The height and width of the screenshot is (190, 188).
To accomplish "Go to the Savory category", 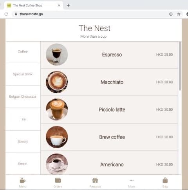I will click(x=23, y=142).
